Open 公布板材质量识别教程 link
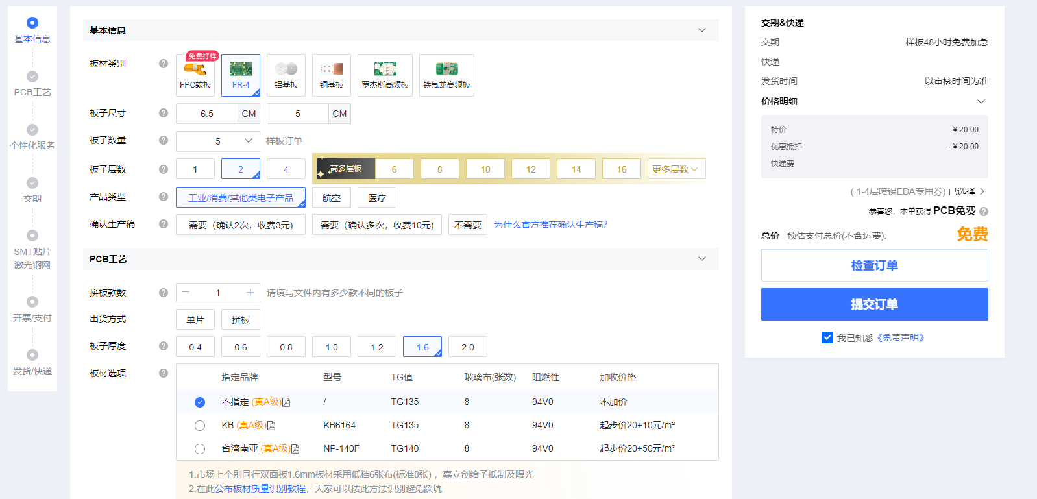Image resolution: width=1037 pixels, height=499 pixels. point(260,489)
